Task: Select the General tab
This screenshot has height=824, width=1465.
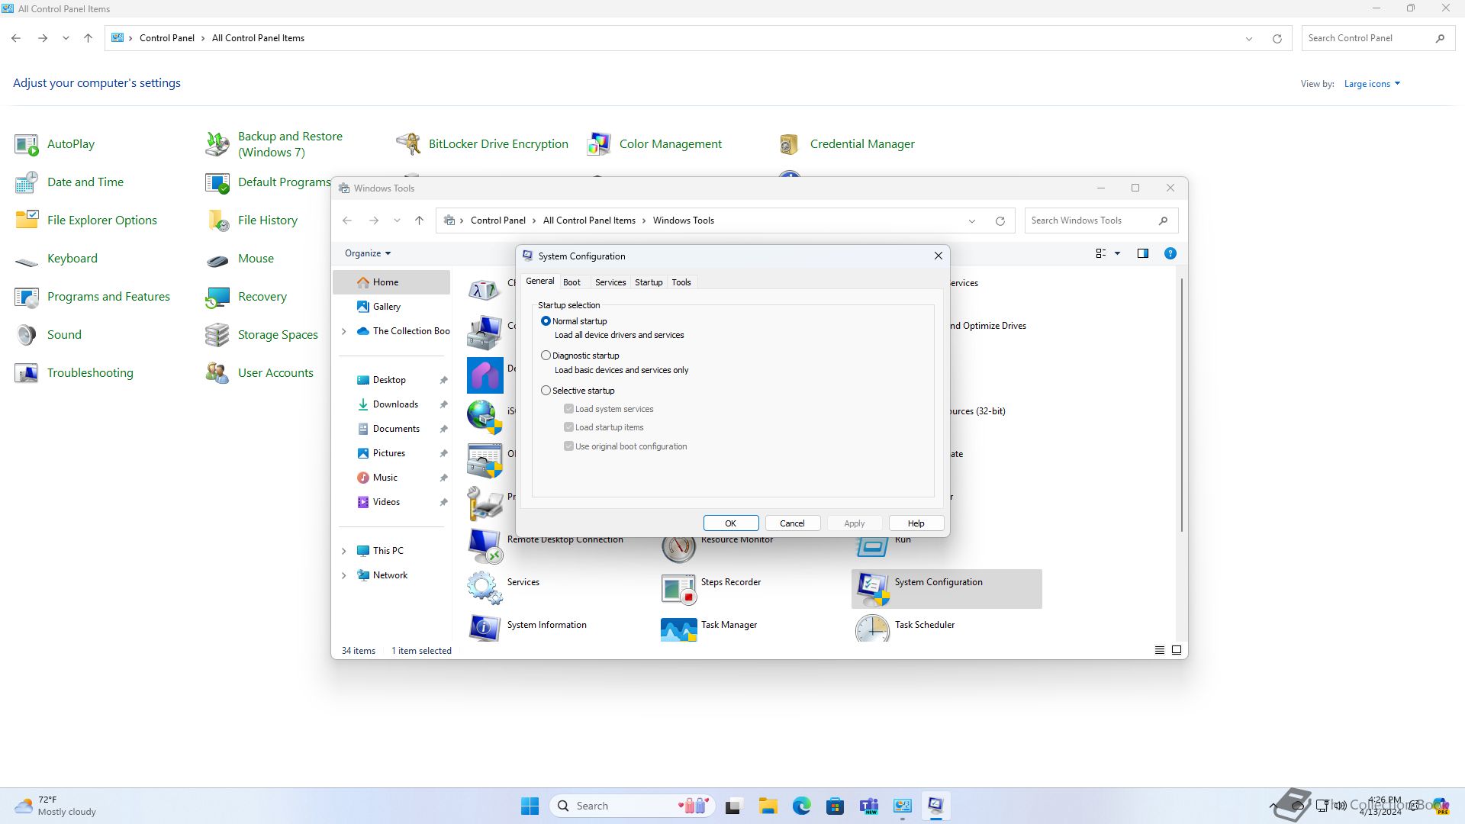Action: [539, 282]
